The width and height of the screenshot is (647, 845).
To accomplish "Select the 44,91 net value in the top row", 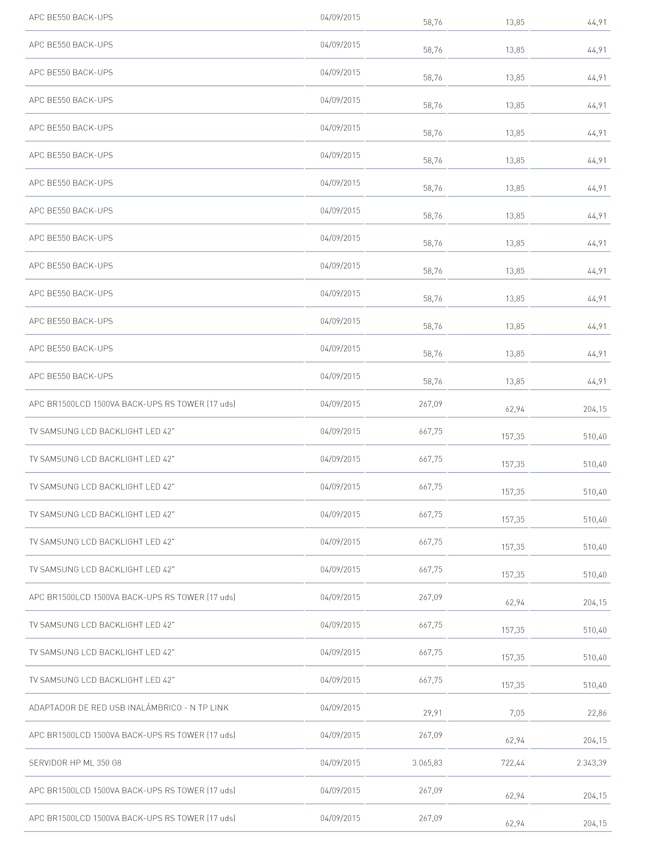I will pyautogui.click(x=597, y=22).
